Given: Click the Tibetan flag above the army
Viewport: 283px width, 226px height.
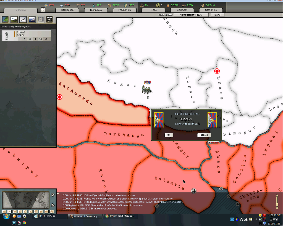Looking at the screenshot, I should tap(148, 83).
